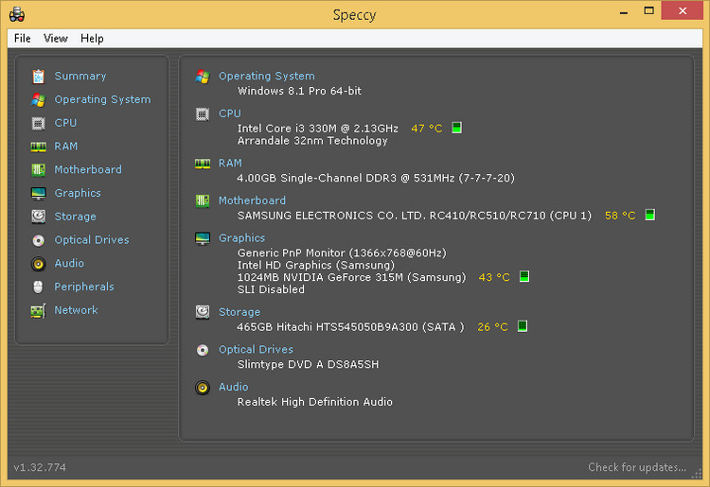Open the View menu
The image size is (710, 487).
(x=56, y=39)
